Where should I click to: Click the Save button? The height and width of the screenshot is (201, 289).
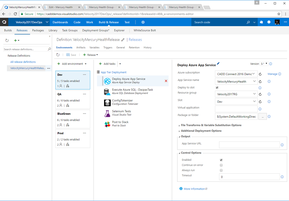pos(71,55)
